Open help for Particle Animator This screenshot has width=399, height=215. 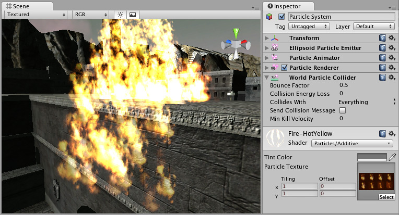pyautogui.click(x=382, y=58)
